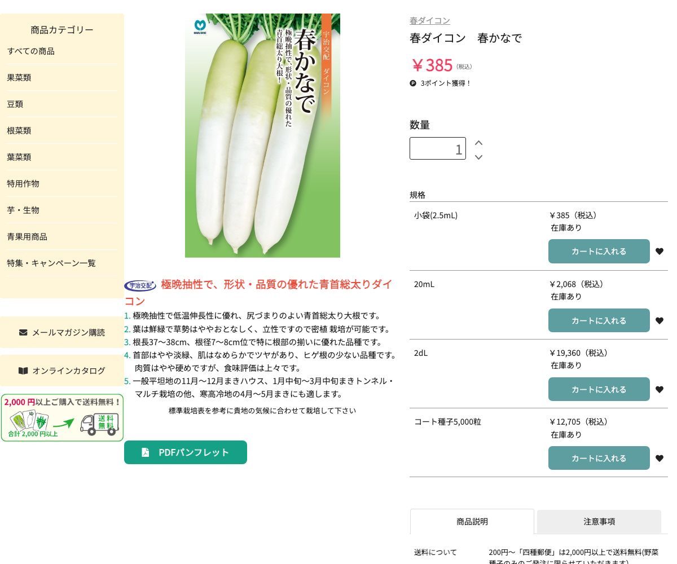Select the 商品説明 tab

[472, 522]
